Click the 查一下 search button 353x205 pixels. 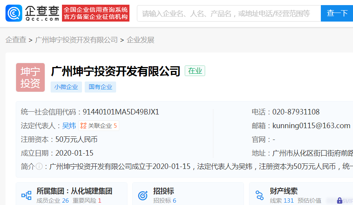pos(337,13)
